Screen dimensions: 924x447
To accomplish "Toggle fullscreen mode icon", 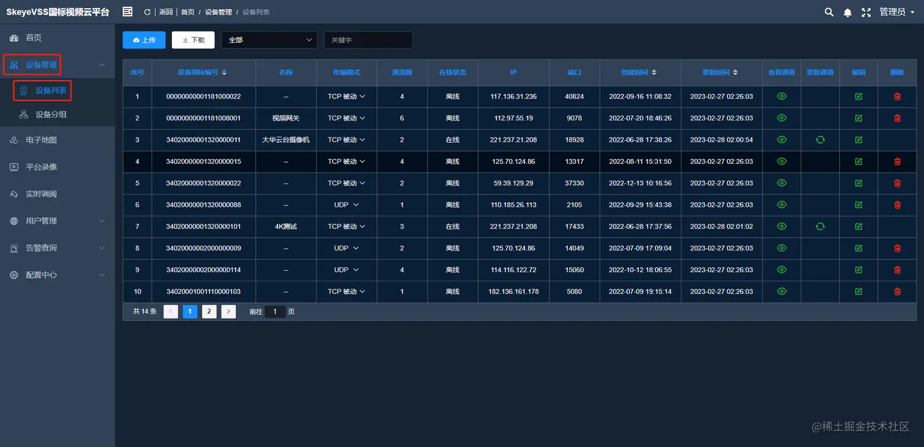I will (866, 12).
